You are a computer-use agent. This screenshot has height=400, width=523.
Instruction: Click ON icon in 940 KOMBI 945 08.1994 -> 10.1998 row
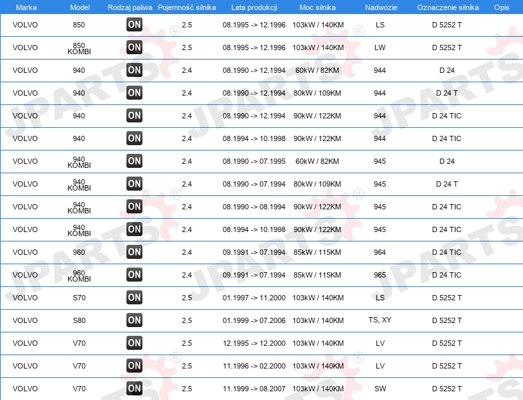click(x=134, y=229)
